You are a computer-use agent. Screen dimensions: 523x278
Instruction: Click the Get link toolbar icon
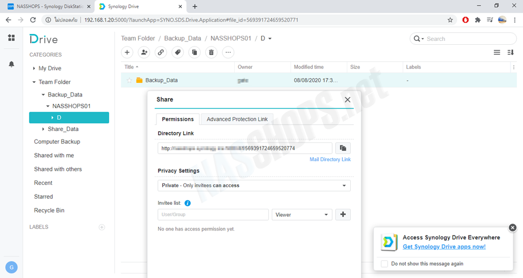coord(161,52)
